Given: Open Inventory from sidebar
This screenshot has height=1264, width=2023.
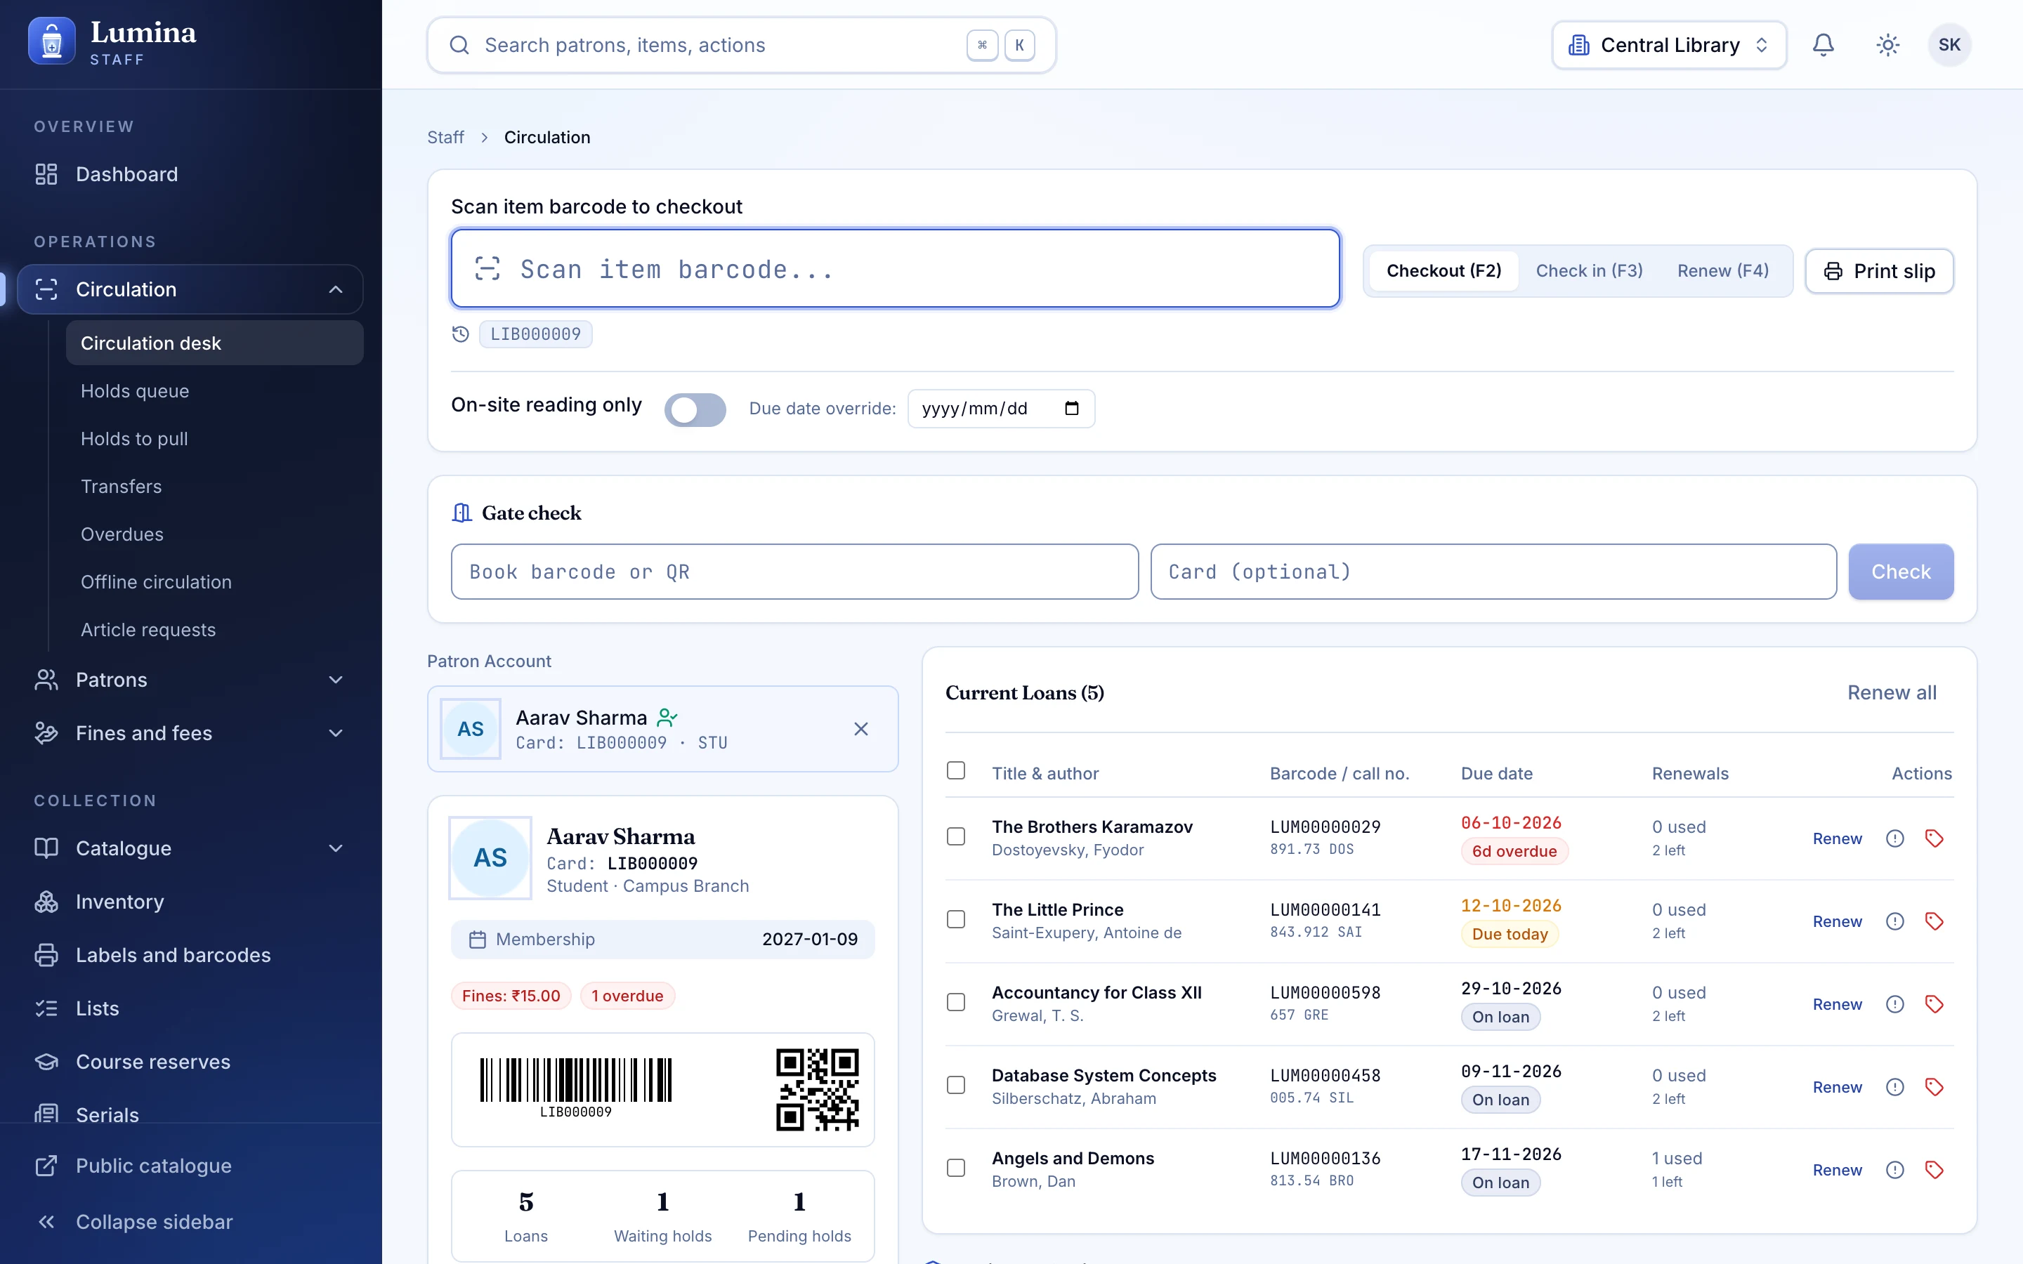Looking at the screenshot, I should [x=190, y=901].
